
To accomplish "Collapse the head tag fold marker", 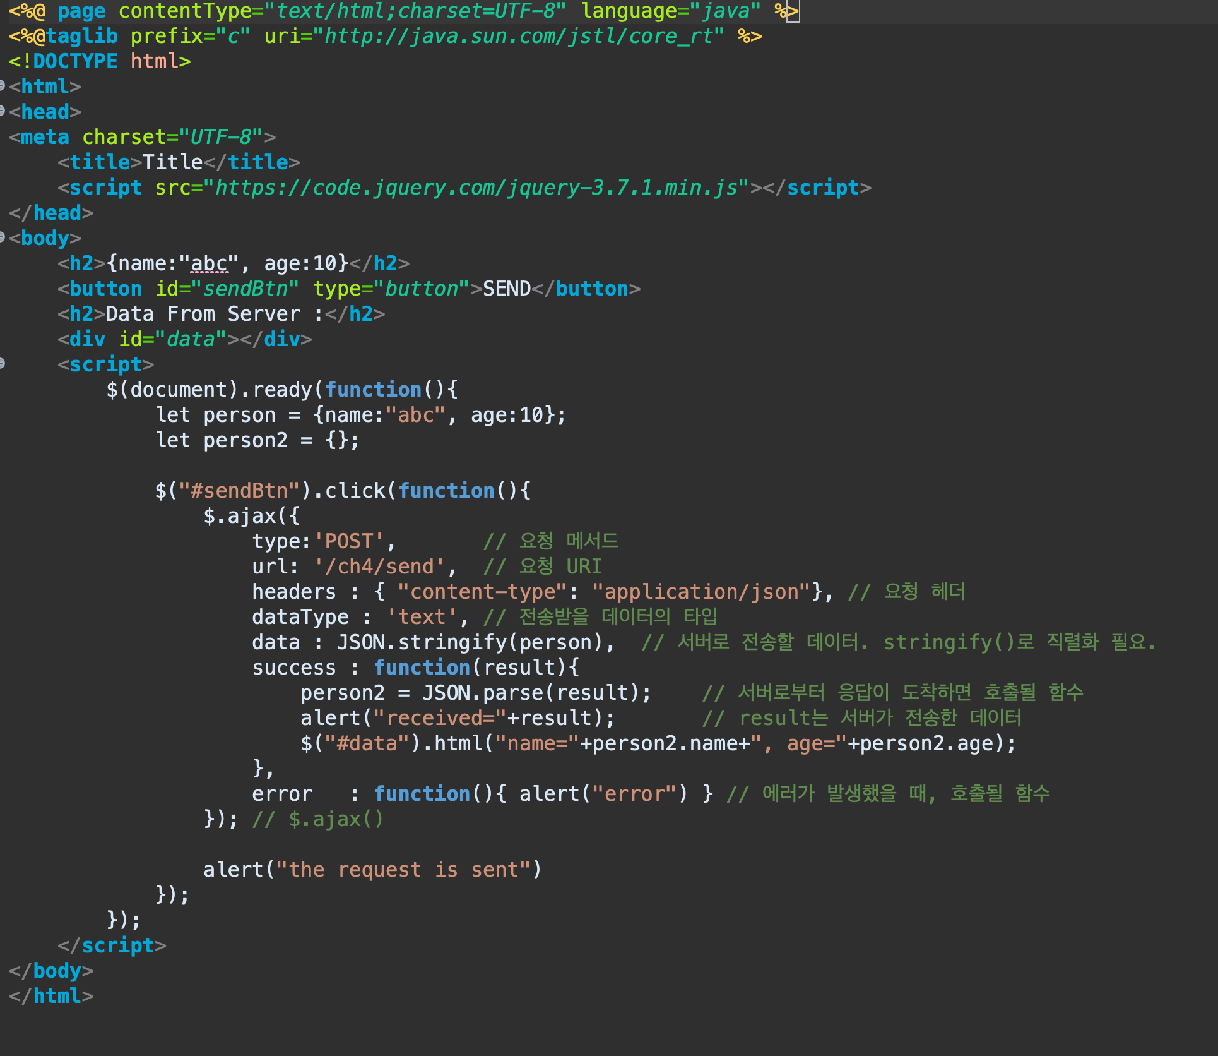I will coord(2,111).
